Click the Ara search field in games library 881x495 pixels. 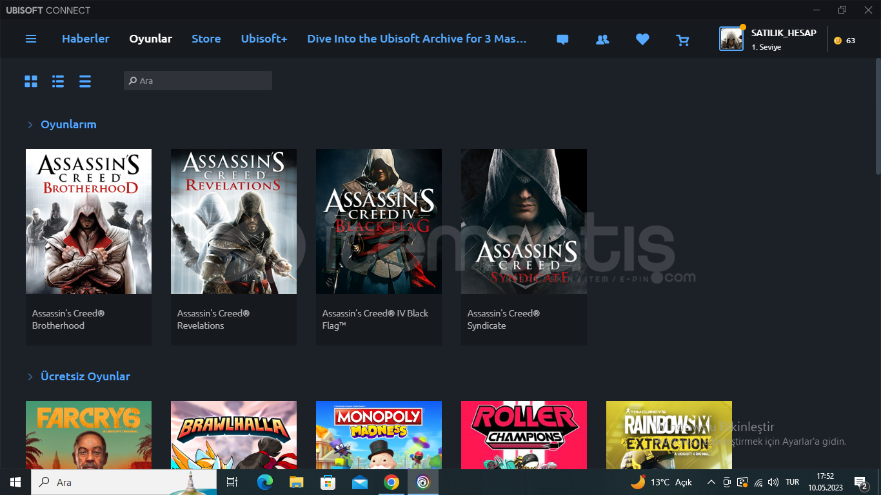pos(198,81)
